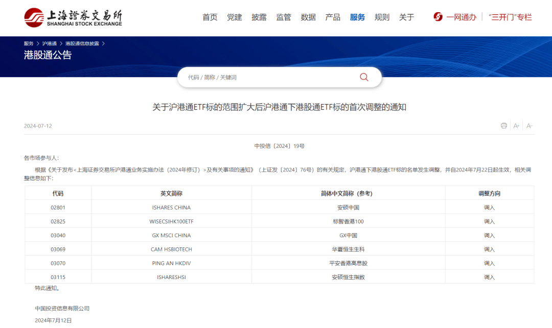Image resolution: width=552 pixels, height=328 pixels.
Task: Expand the 监管 dropdown menu
Action: coord(284,17)
